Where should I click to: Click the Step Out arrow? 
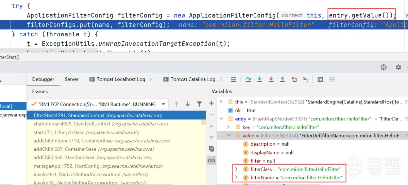coord(282,79)
